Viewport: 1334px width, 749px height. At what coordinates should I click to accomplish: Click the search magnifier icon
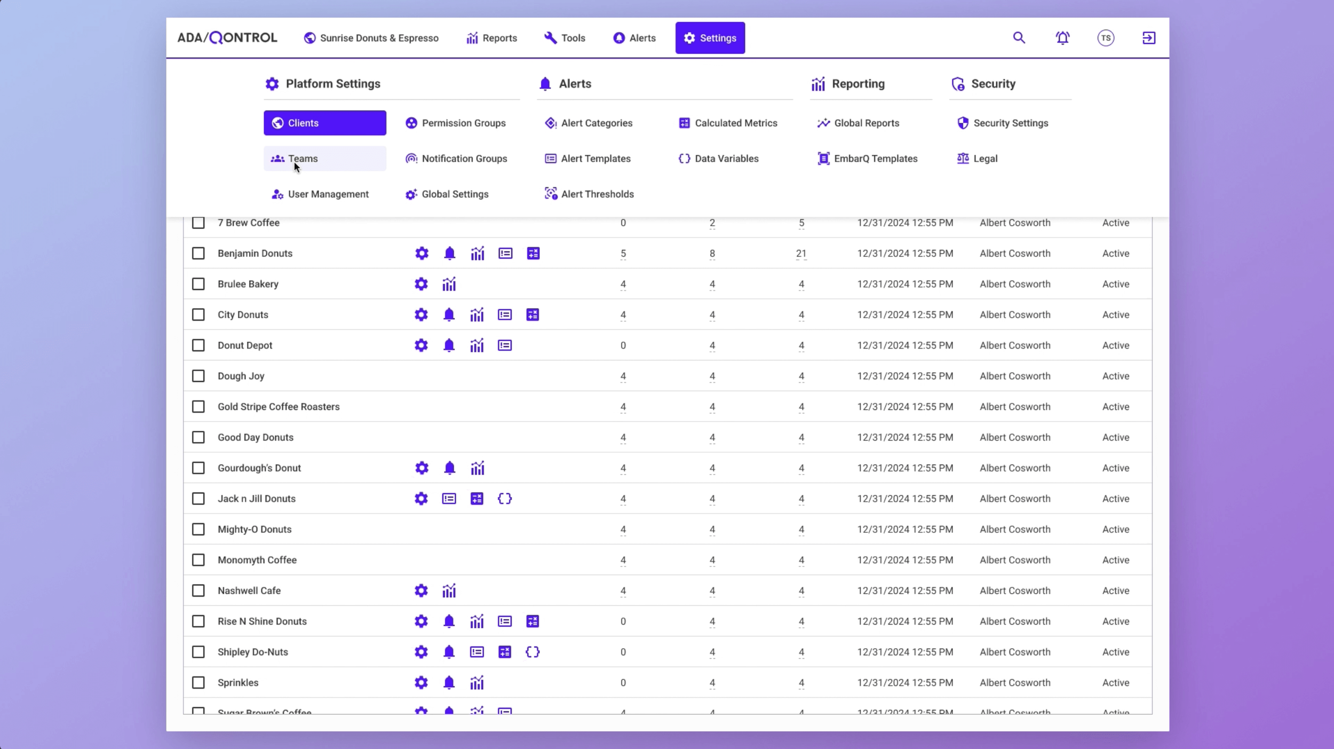[x=1019, y=38]
